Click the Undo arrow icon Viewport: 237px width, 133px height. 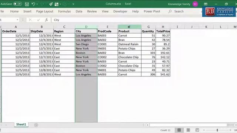click(33, 4)
